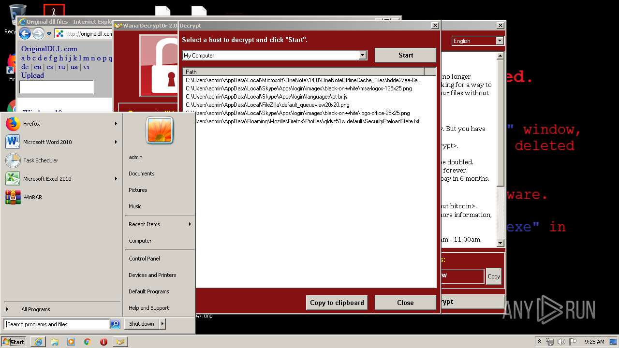
Task: Open WinRAR from Start menu
Action: 61,197
